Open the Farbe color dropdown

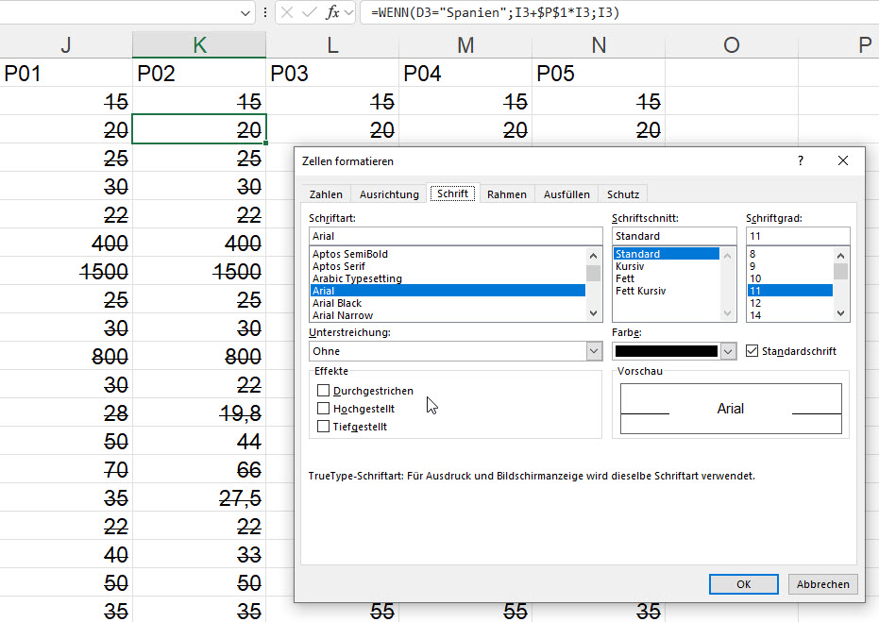(x=727, y=351)
